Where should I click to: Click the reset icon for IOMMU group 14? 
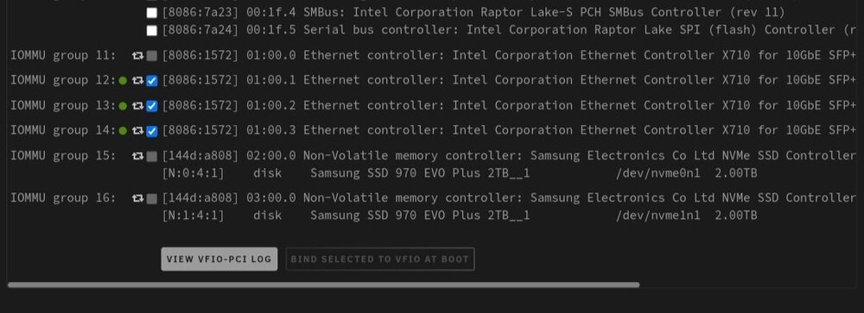(x=137, y=131)
